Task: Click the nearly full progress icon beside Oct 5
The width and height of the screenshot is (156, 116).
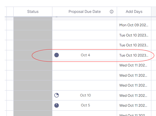Action: pos(56,105)
